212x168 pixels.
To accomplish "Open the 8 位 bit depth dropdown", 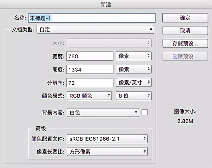I will (134, 96).
